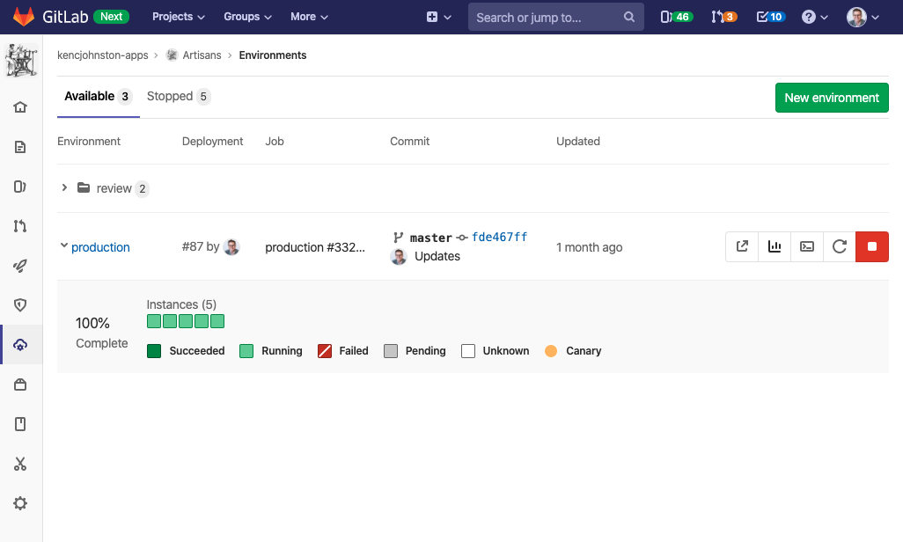Click the Environments breadcrumb

click(x=273, y=55)
